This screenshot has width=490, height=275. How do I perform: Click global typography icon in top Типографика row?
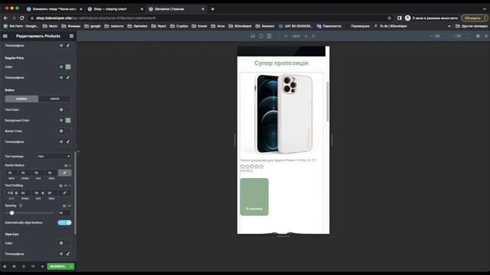[x=61, y=46]
